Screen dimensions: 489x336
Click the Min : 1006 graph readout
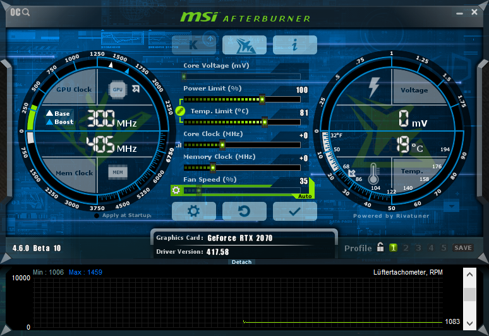pyautogui.click(x=49, y=272)
